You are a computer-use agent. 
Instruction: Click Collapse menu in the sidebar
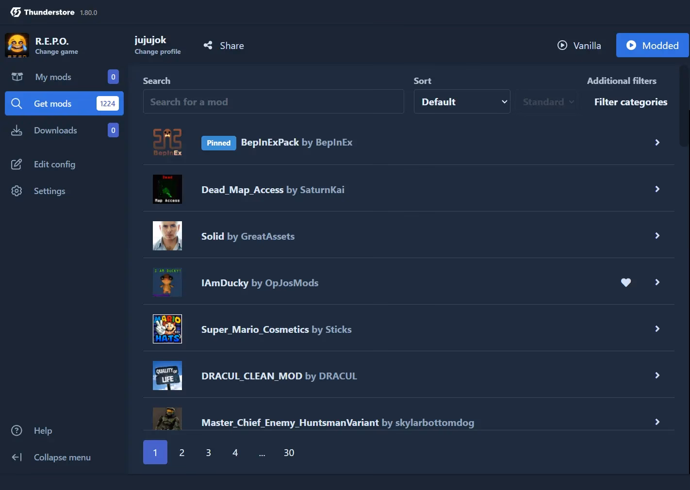click(x=64, y=457)
